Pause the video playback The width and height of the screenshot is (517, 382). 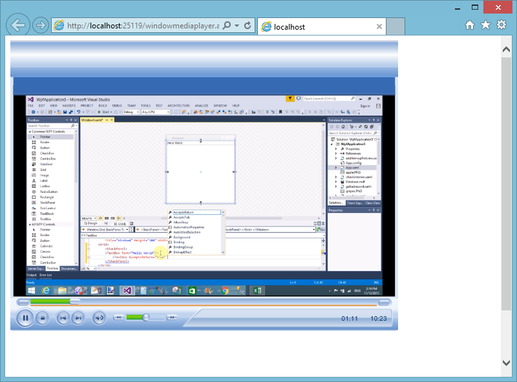tap(25, 317)
